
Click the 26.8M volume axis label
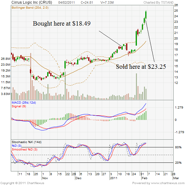pos(6,59)
